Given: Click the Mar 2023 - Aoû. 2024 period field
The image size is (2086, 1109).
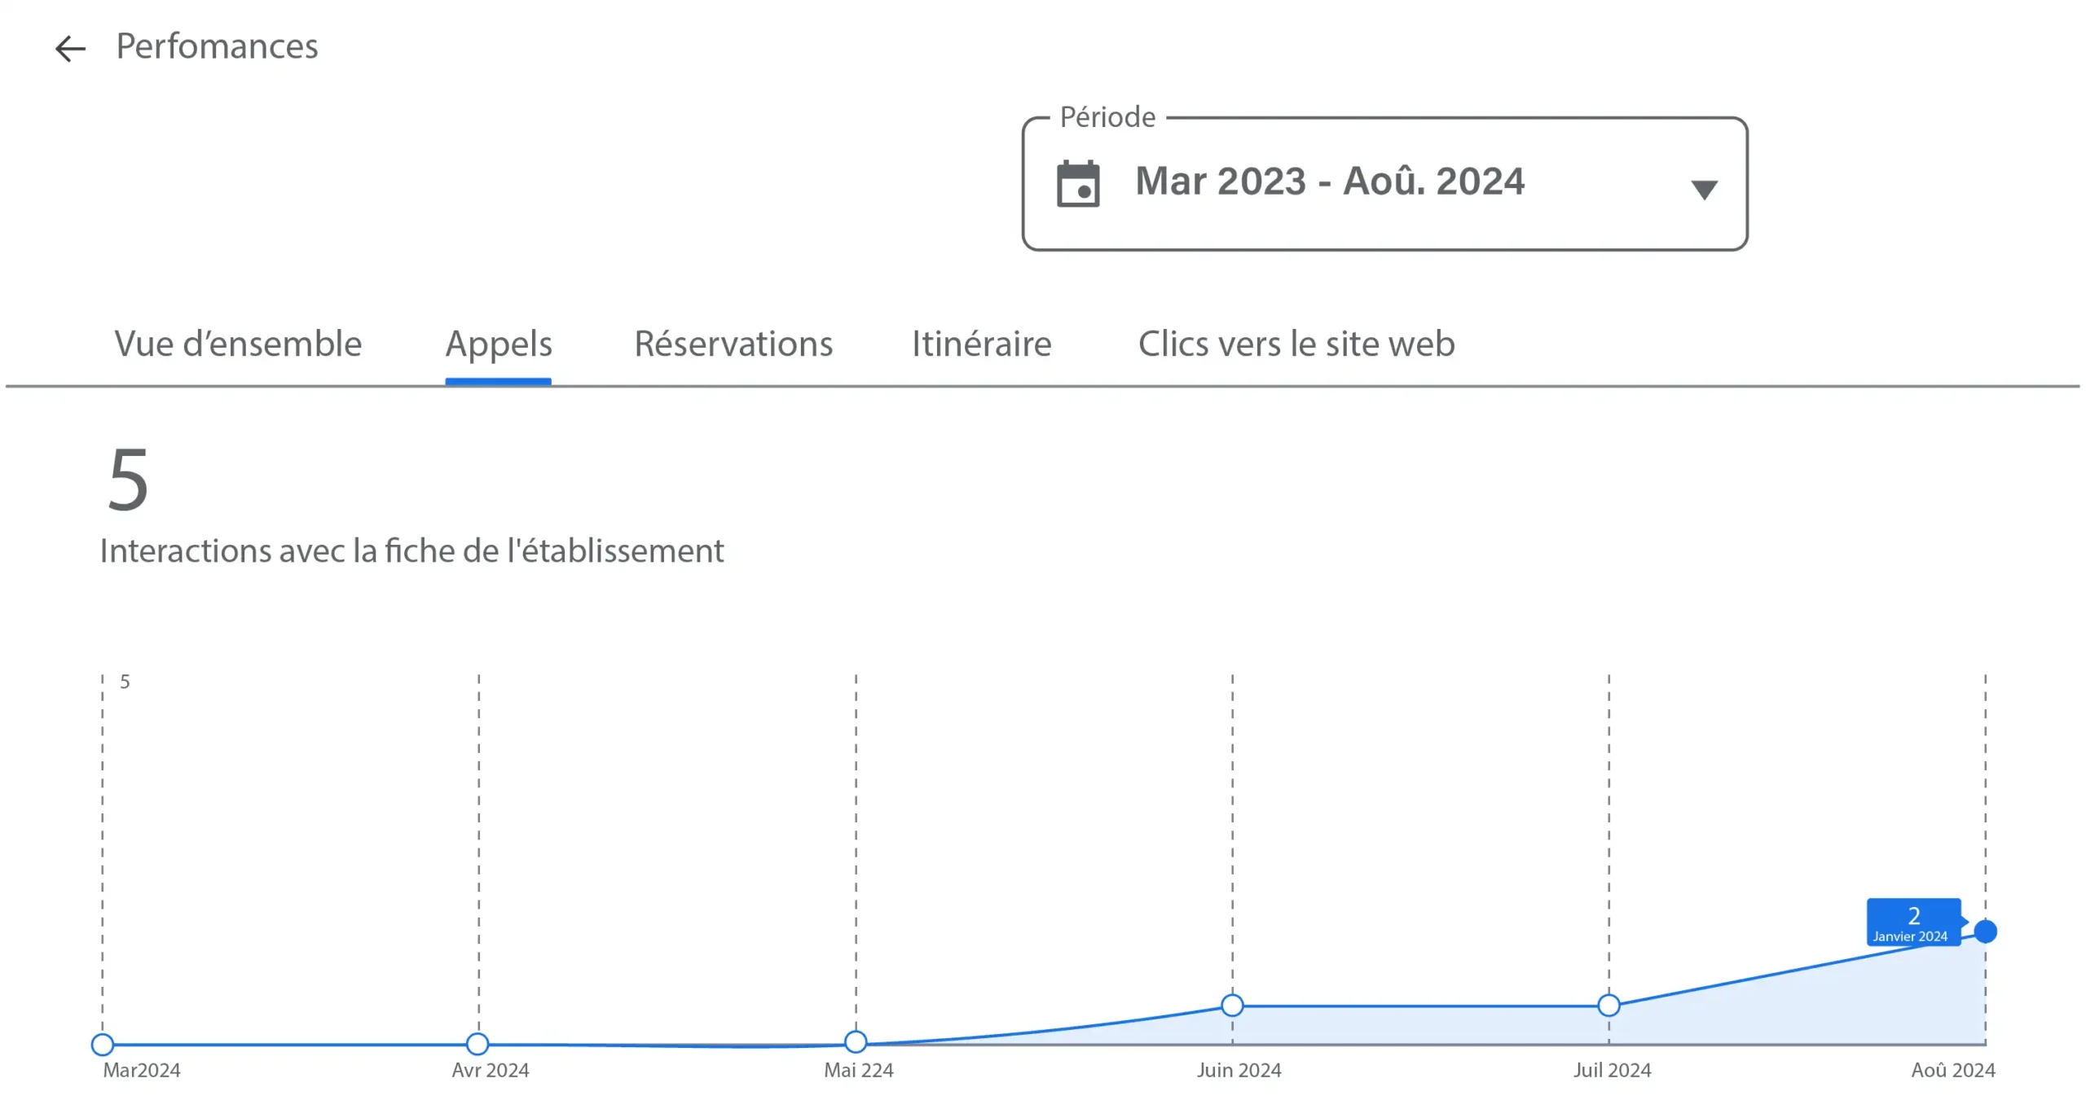Looking at the screenshot, I should [x=1329, y=181].
